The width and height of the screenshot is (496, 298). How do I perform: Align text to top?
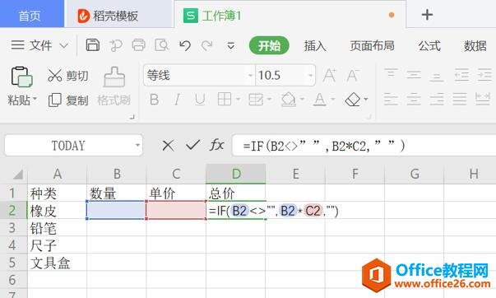pyautogui.click(x=391, y=75)
